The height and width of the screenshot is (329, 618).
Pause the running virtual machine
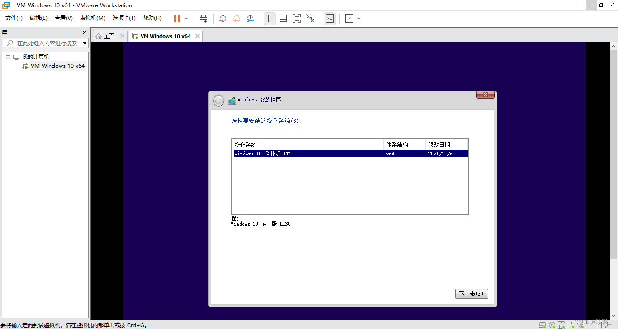[176, 19]
